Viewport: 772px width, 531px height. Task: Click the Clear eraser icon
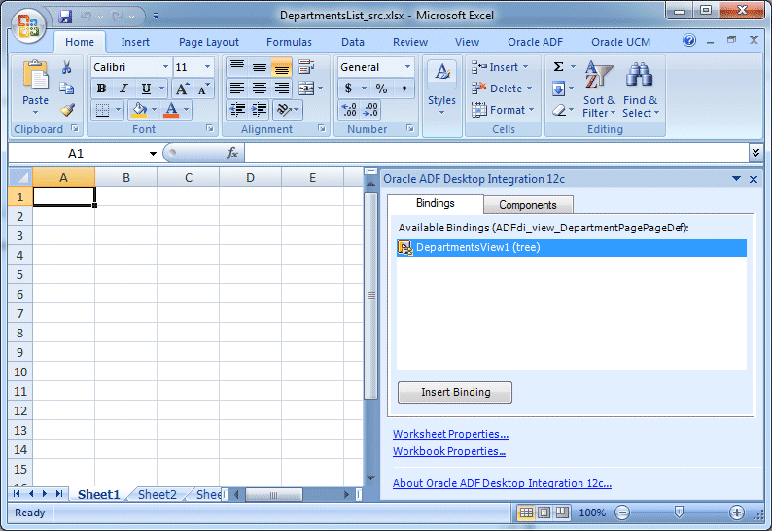coord(559,110)
